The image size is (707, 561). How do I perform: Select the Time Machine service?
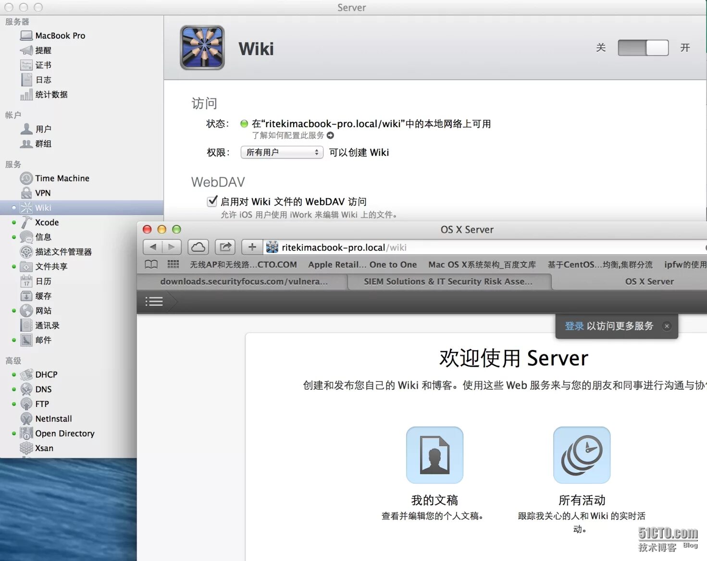coord(55,179)
